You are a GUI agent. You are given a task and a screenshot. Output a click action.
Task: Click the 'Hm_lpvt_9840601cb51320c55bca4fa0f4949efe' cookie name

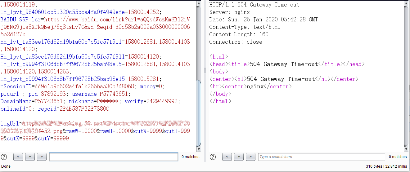[x=62, y=12]
